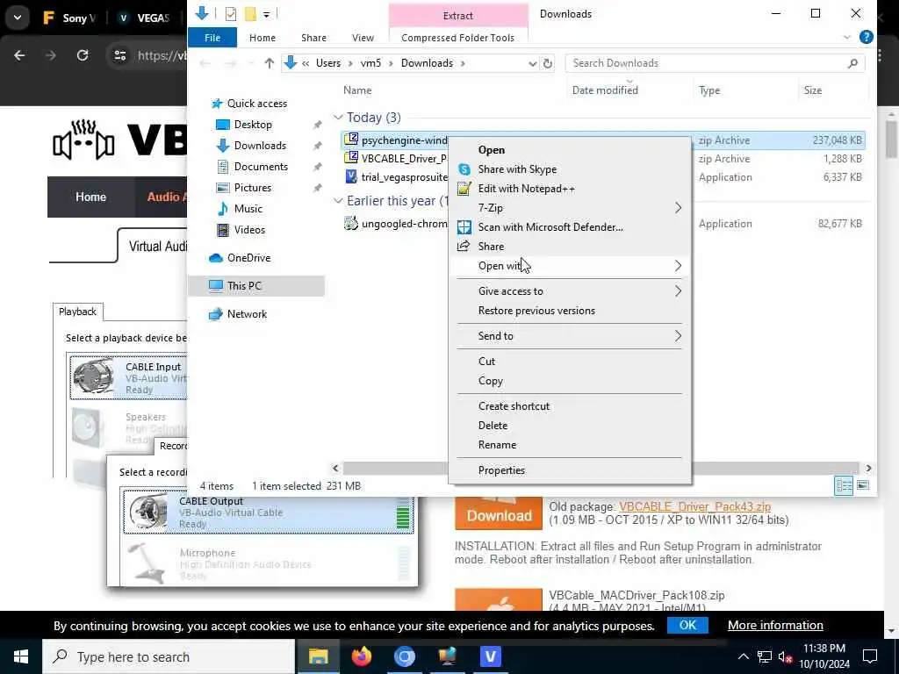Click the Skype icon beside Share with Skype
The width and height of the screenshot is (899, 674).
[464, 169]
